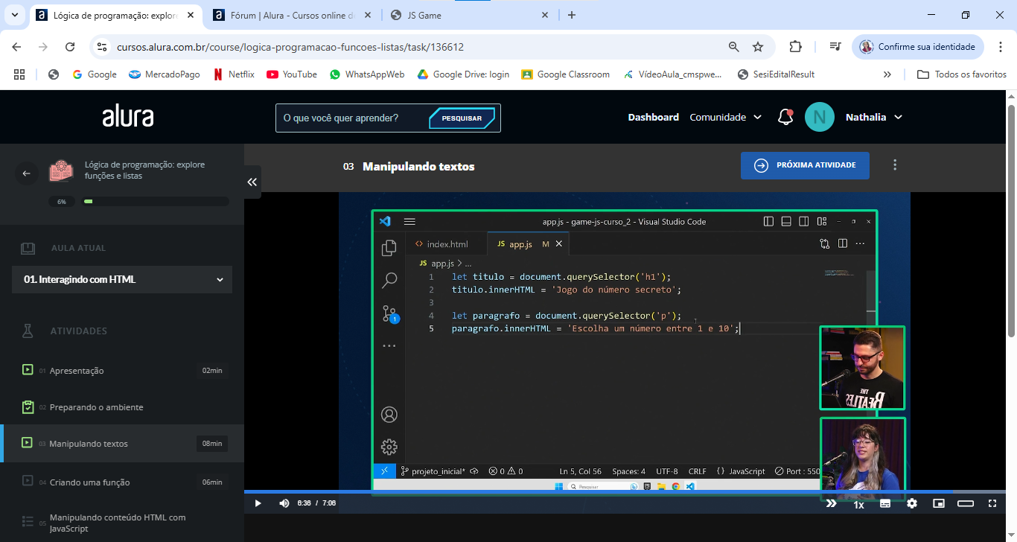The image size is (1017, 542).
Task: Click the video icon beside 'Criando uma função'
Action: 28,481
